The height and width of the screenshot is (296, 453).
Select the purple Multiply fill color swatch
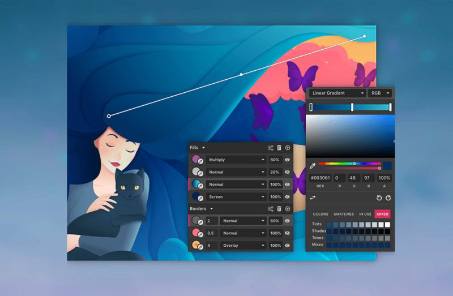point(195,158)
